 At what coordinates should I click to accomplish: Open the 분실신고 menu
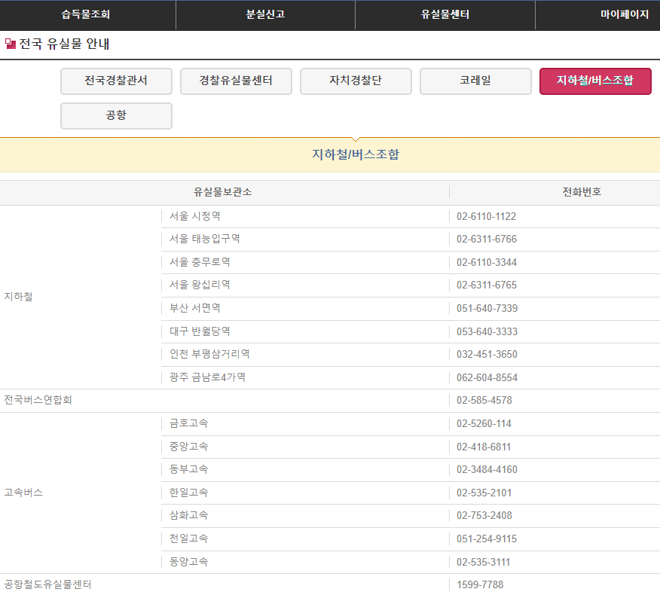265,15
